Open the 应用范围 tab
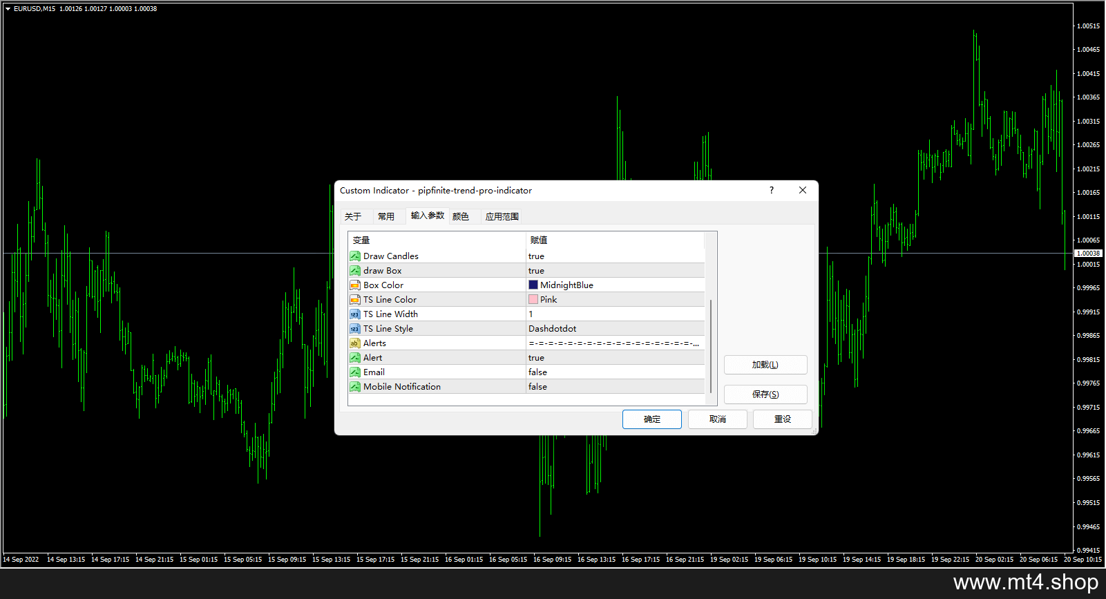 pos(502,217)
